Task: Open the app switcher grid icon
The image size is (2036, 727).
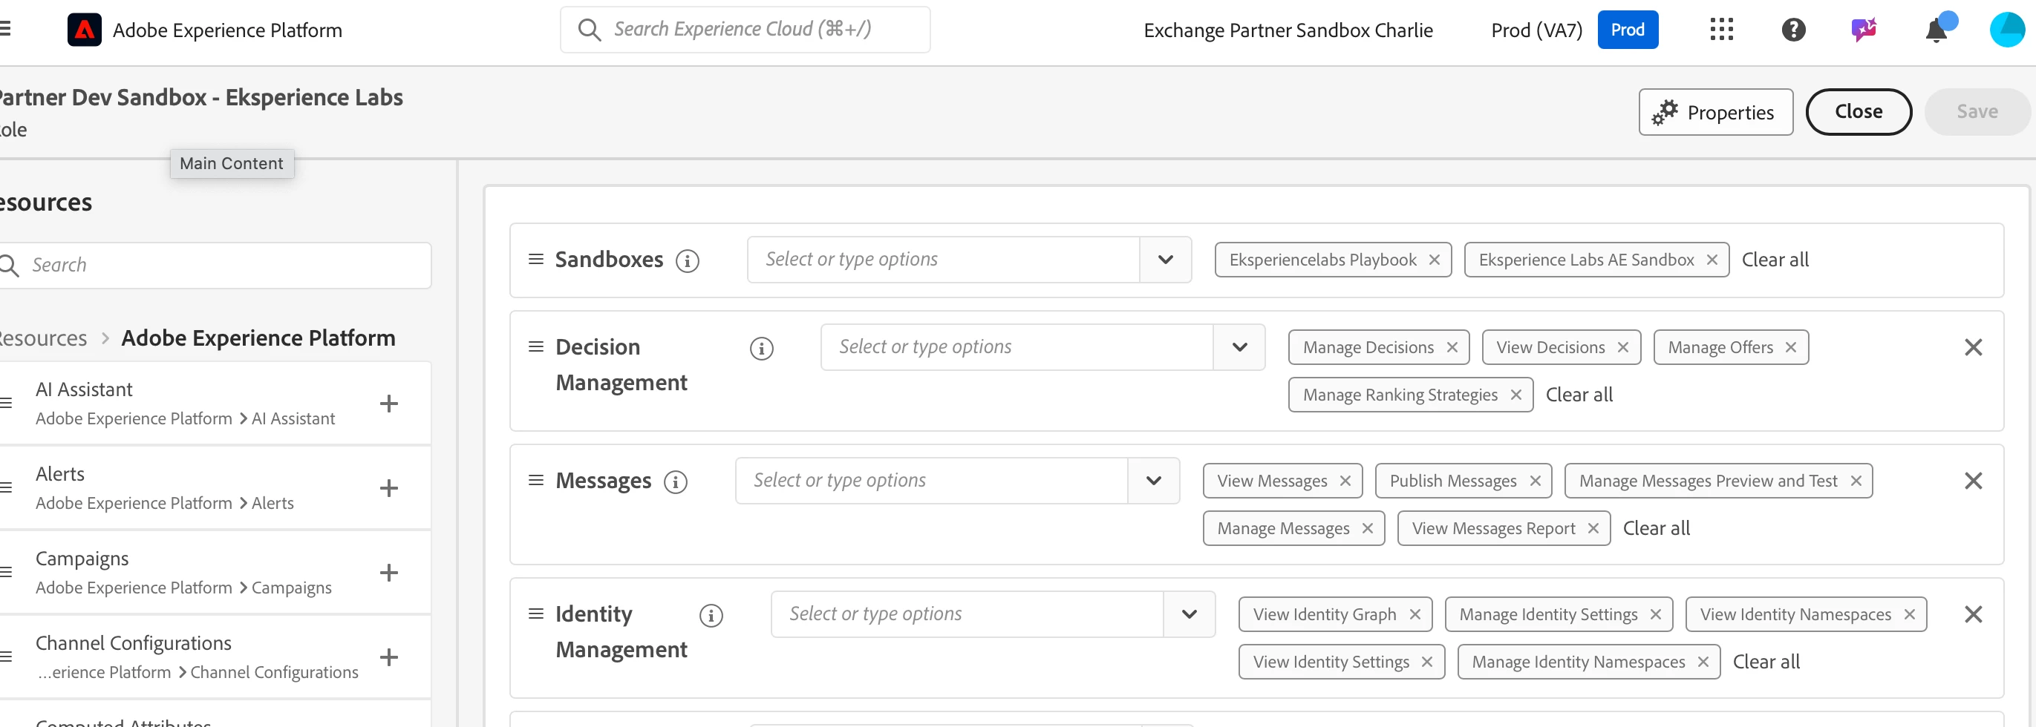Action: (x=1720, y=30)
